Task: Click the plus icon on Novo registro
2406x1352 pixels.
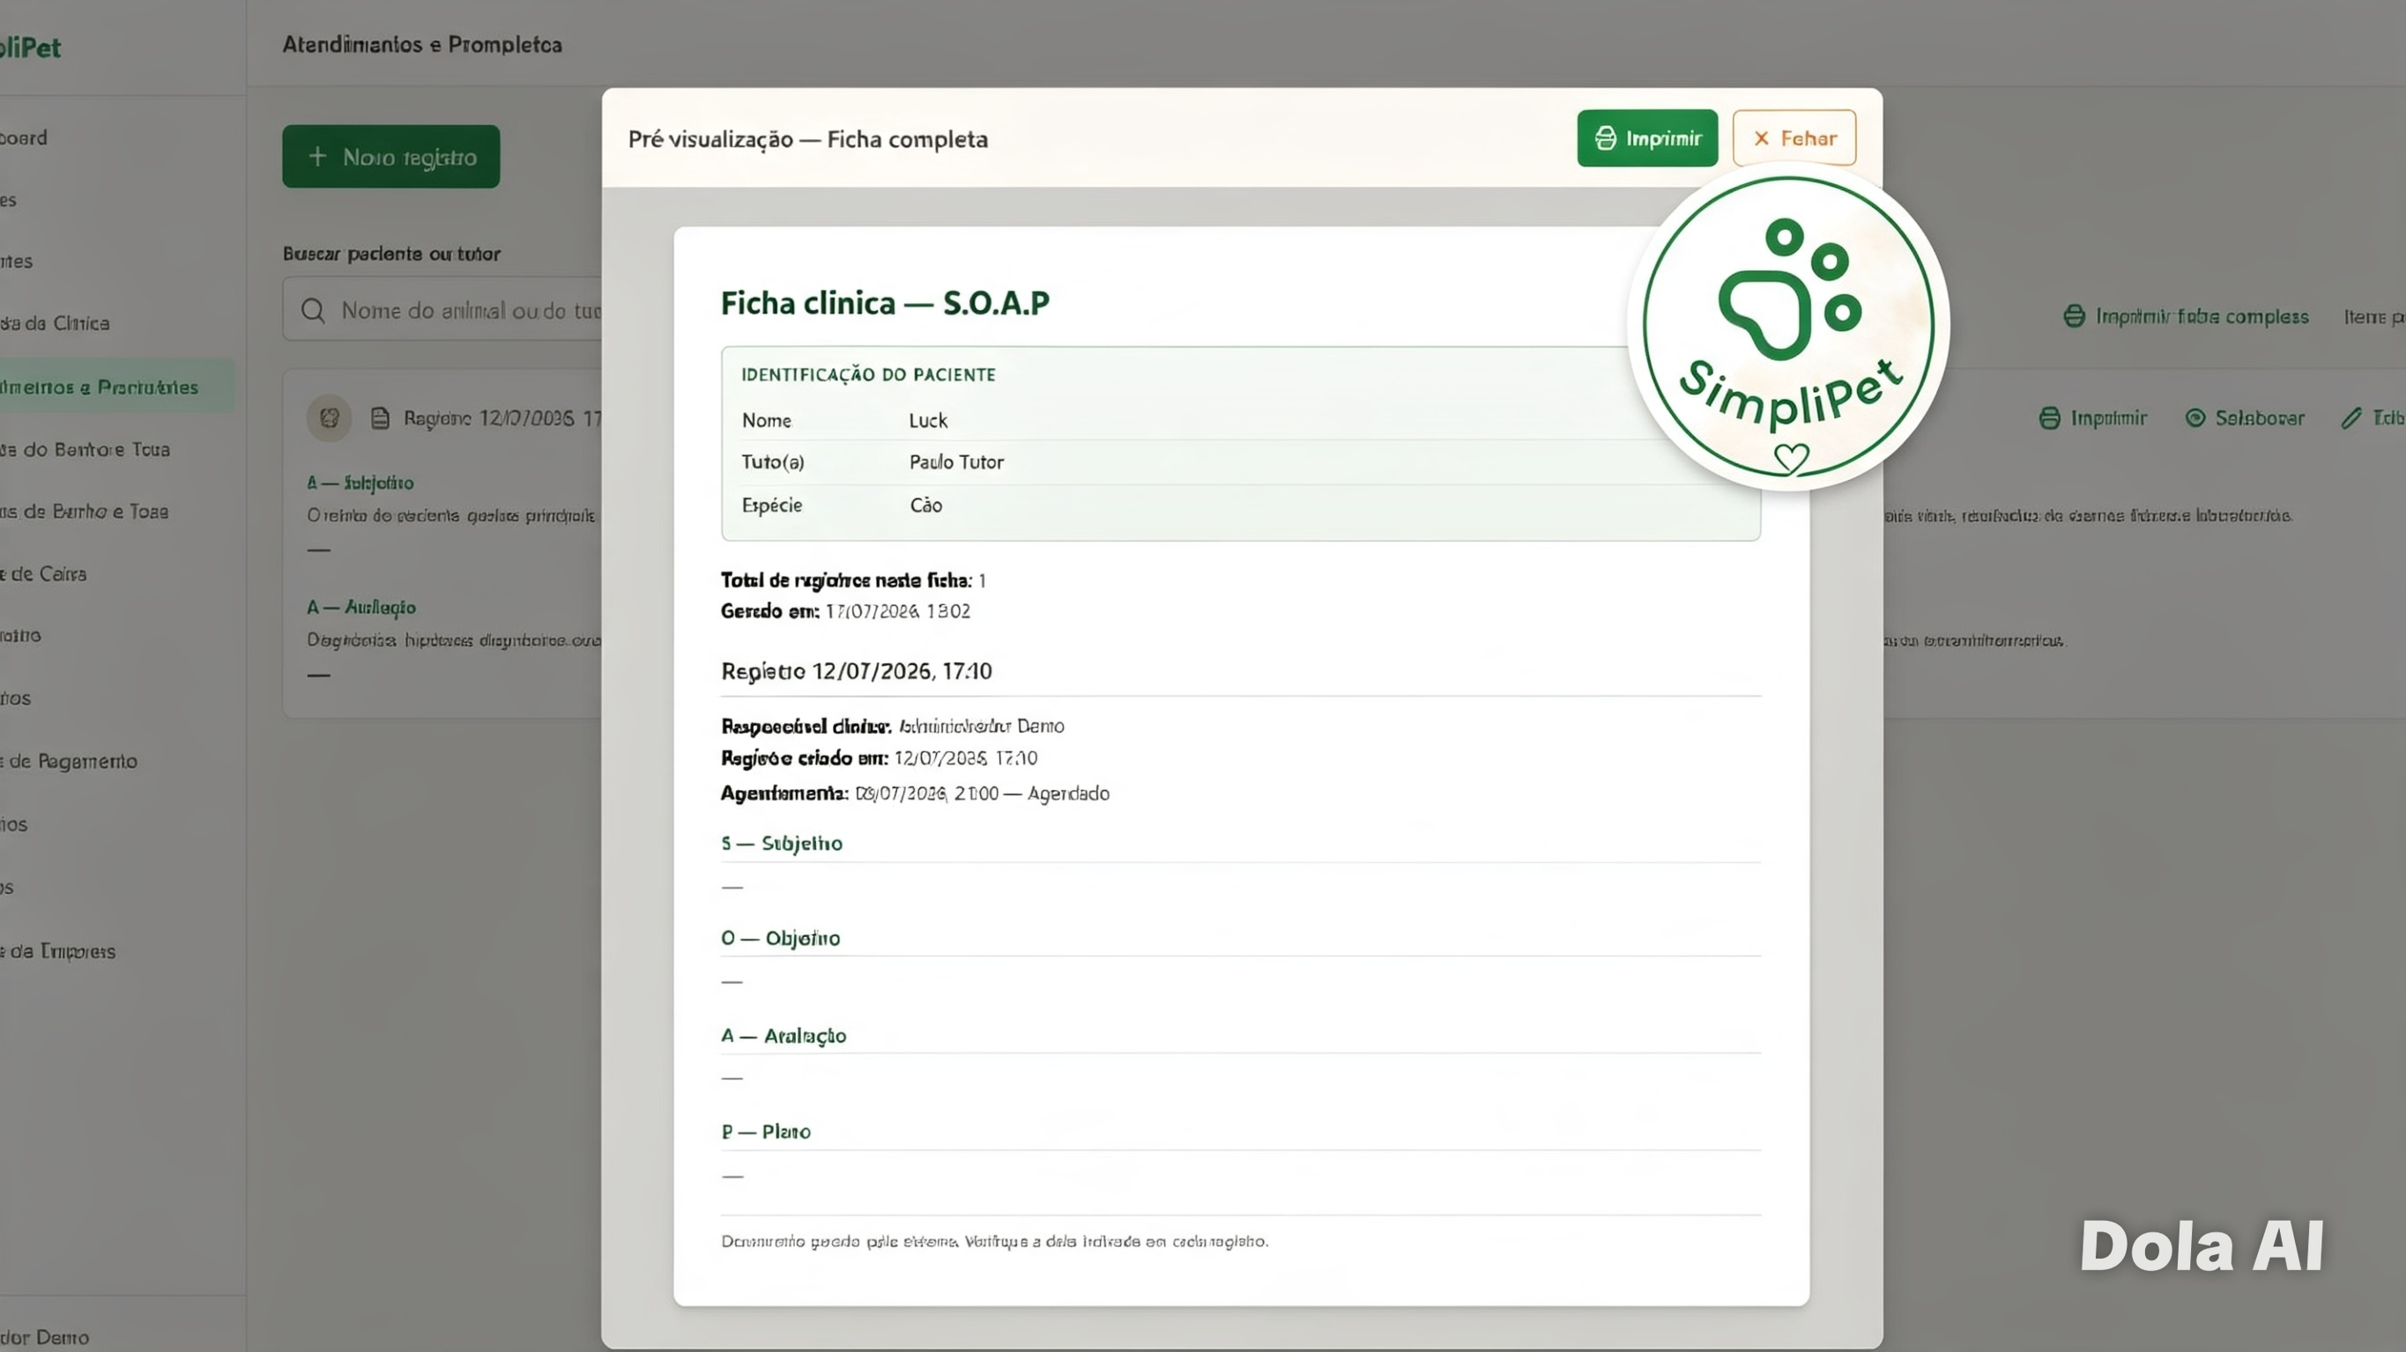Action: coord(317,156)
